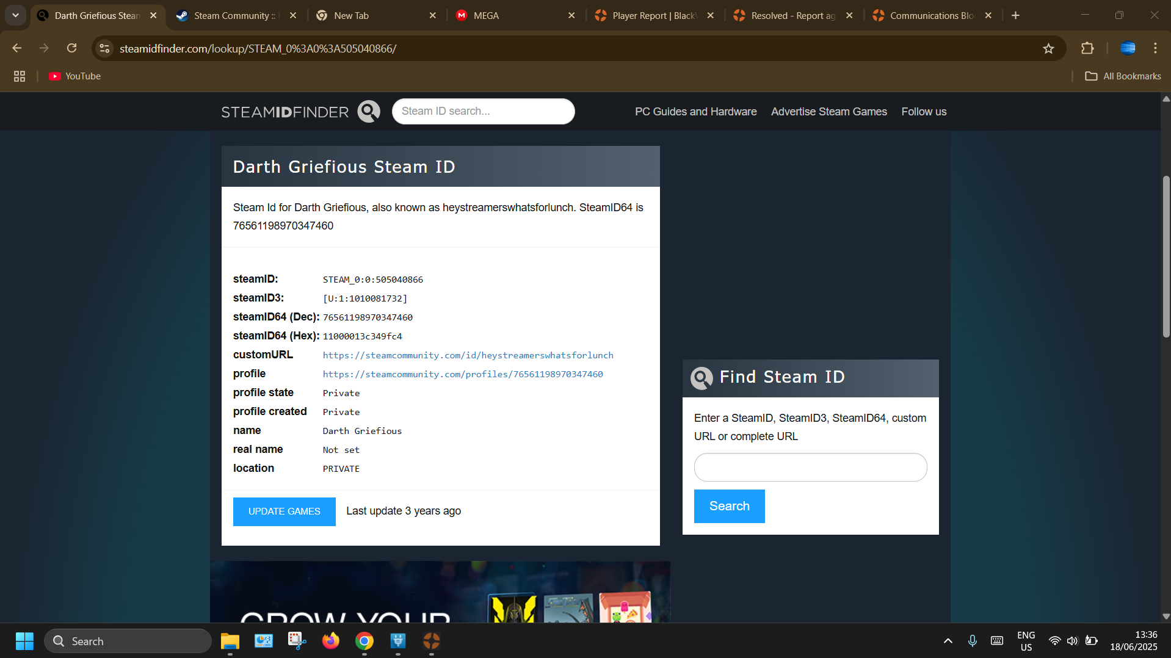Open touch keyboard tray icon
Image resolution: width=1171 pixels, height=658 pixels.
(x=996, y=641)
